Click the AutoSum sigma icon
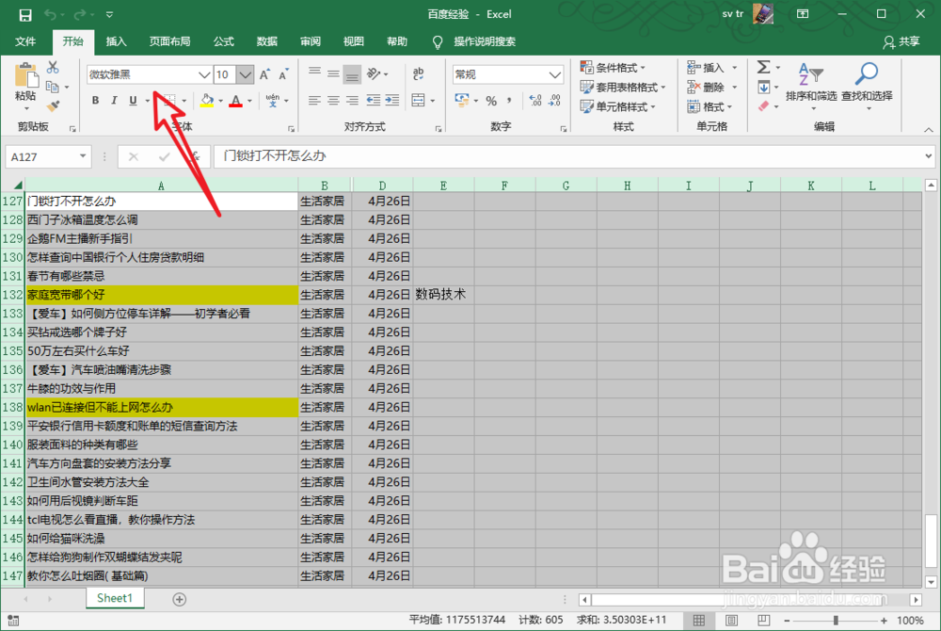Viewport: 941px width, 631px height. (763, 67)
